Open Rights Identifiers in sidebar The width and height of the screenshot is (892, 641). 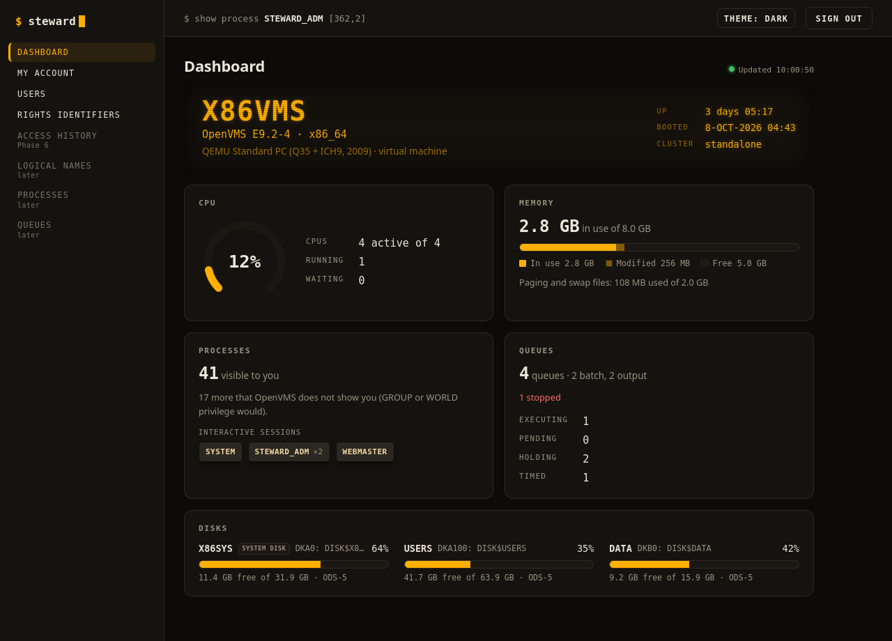pos(82,115)
